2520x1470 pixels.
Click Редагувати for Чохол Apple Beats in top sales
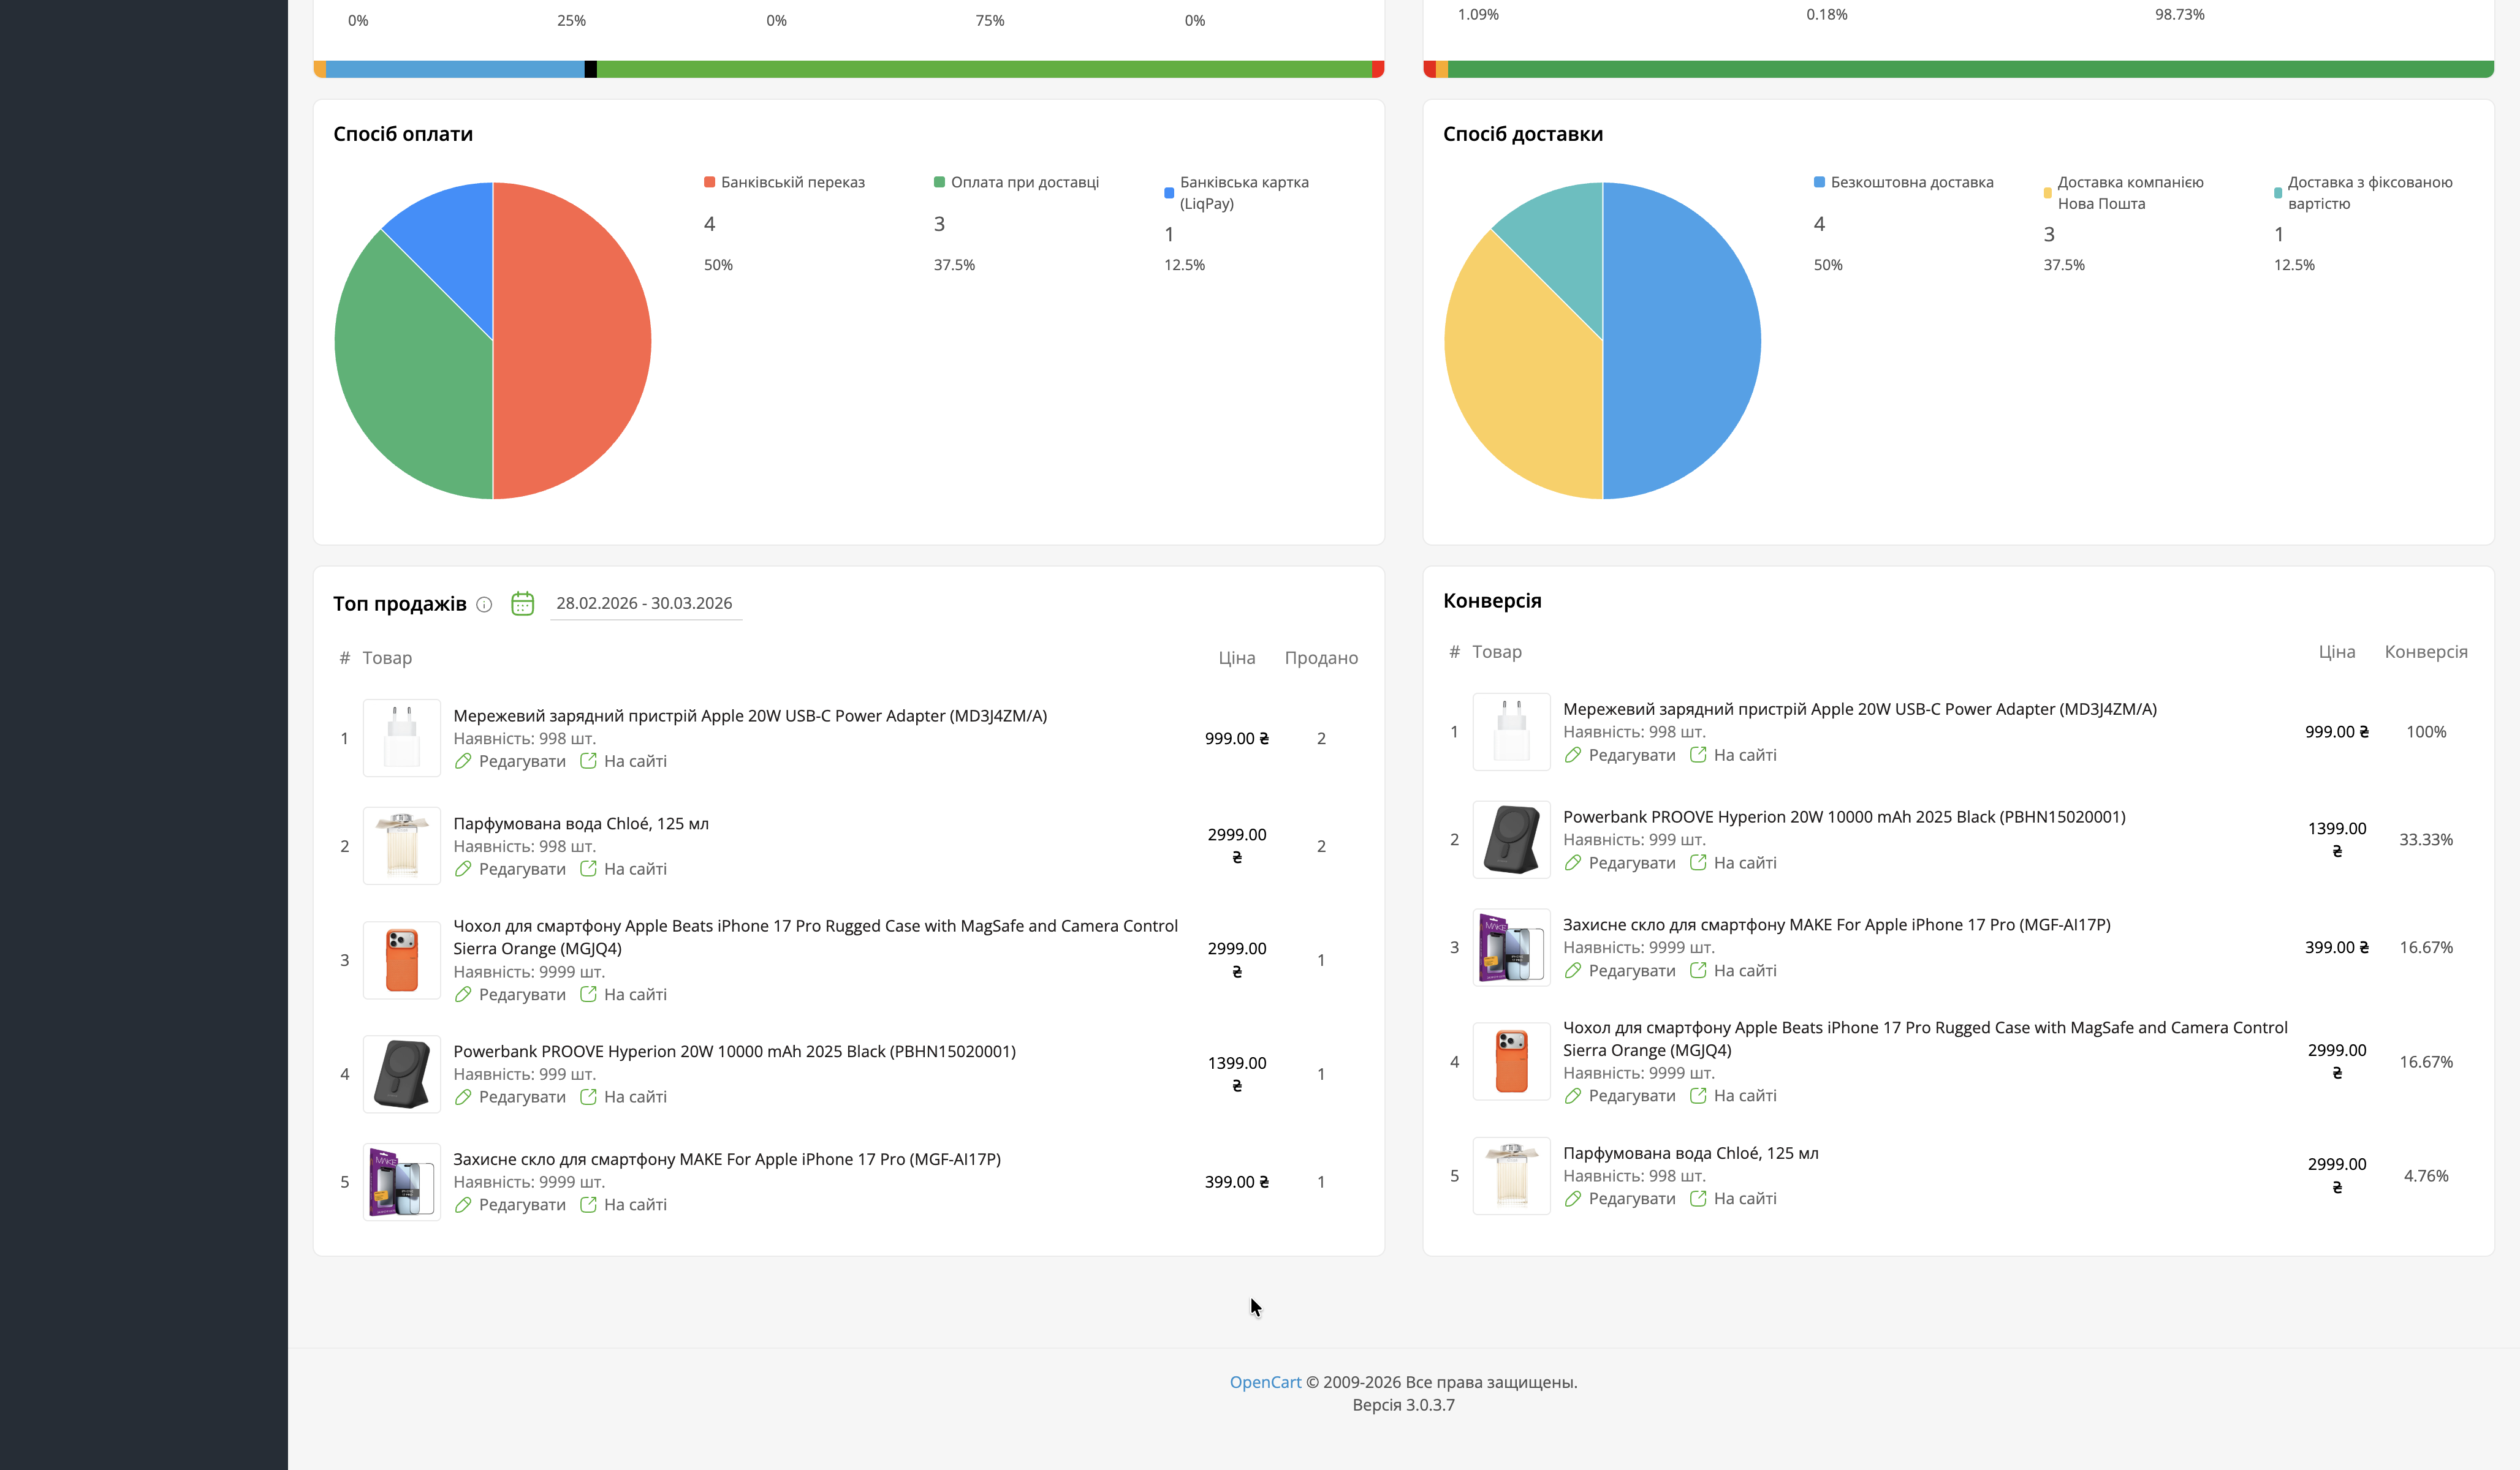click(x=521, y=994)
